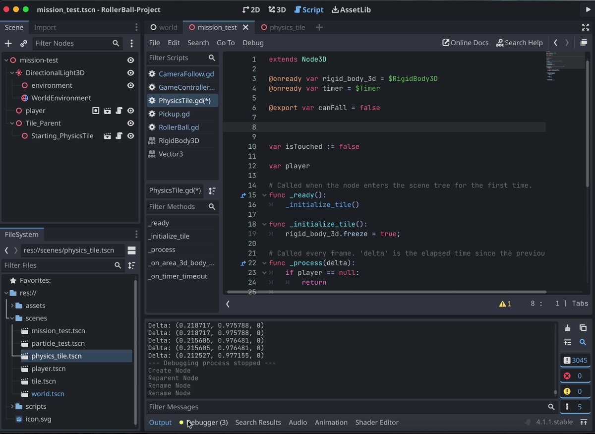Viewport: 595px width, 434px height.
Task: Open the Debug menu in script editor
Action: click(x=253, y=43)
